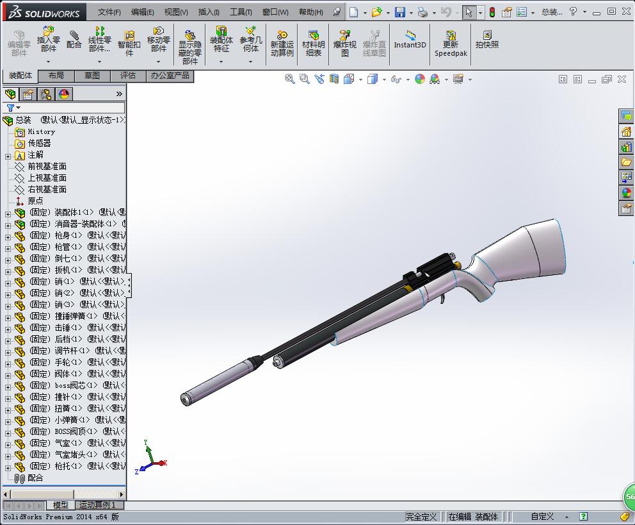Viewport: 635px width, 525px height.
Task: Open dropdown arrow under 插入零部件
Action: click(48, 62)
